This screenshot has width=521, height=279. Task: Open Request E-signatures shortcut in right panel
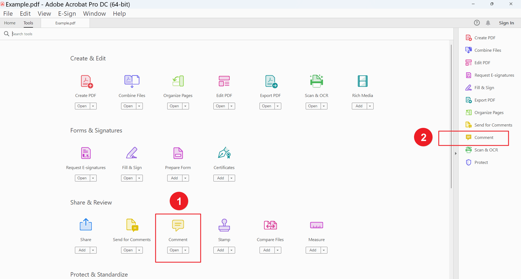tap(490, 75)
